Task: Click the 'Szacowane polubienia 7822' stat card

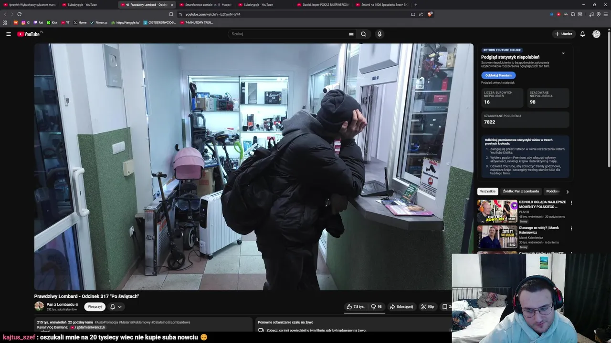Action: [x=525, y=119]
